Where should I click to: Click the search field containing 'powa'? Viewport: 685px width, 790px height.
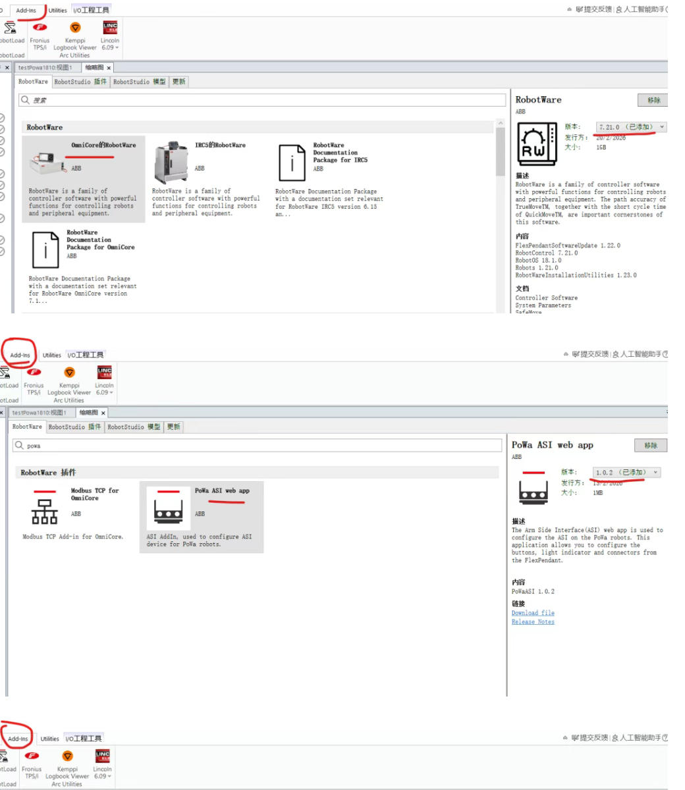(257, 446)
